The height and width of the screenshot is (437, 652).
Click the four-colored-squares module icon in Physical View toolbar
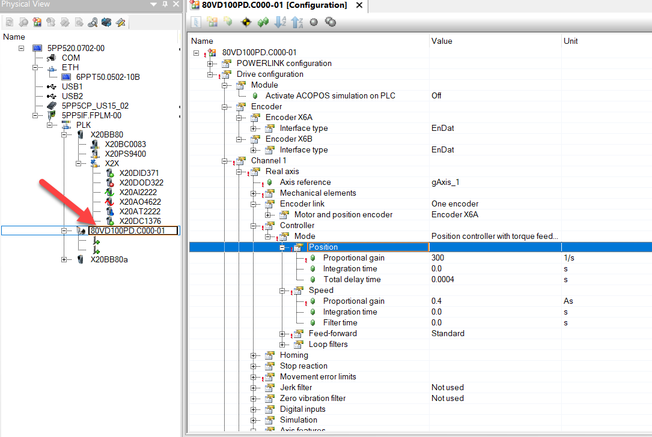pos(37,22)
